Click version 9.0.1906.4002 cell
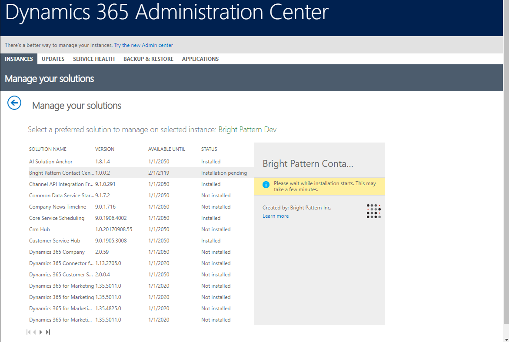 point(111,218)
